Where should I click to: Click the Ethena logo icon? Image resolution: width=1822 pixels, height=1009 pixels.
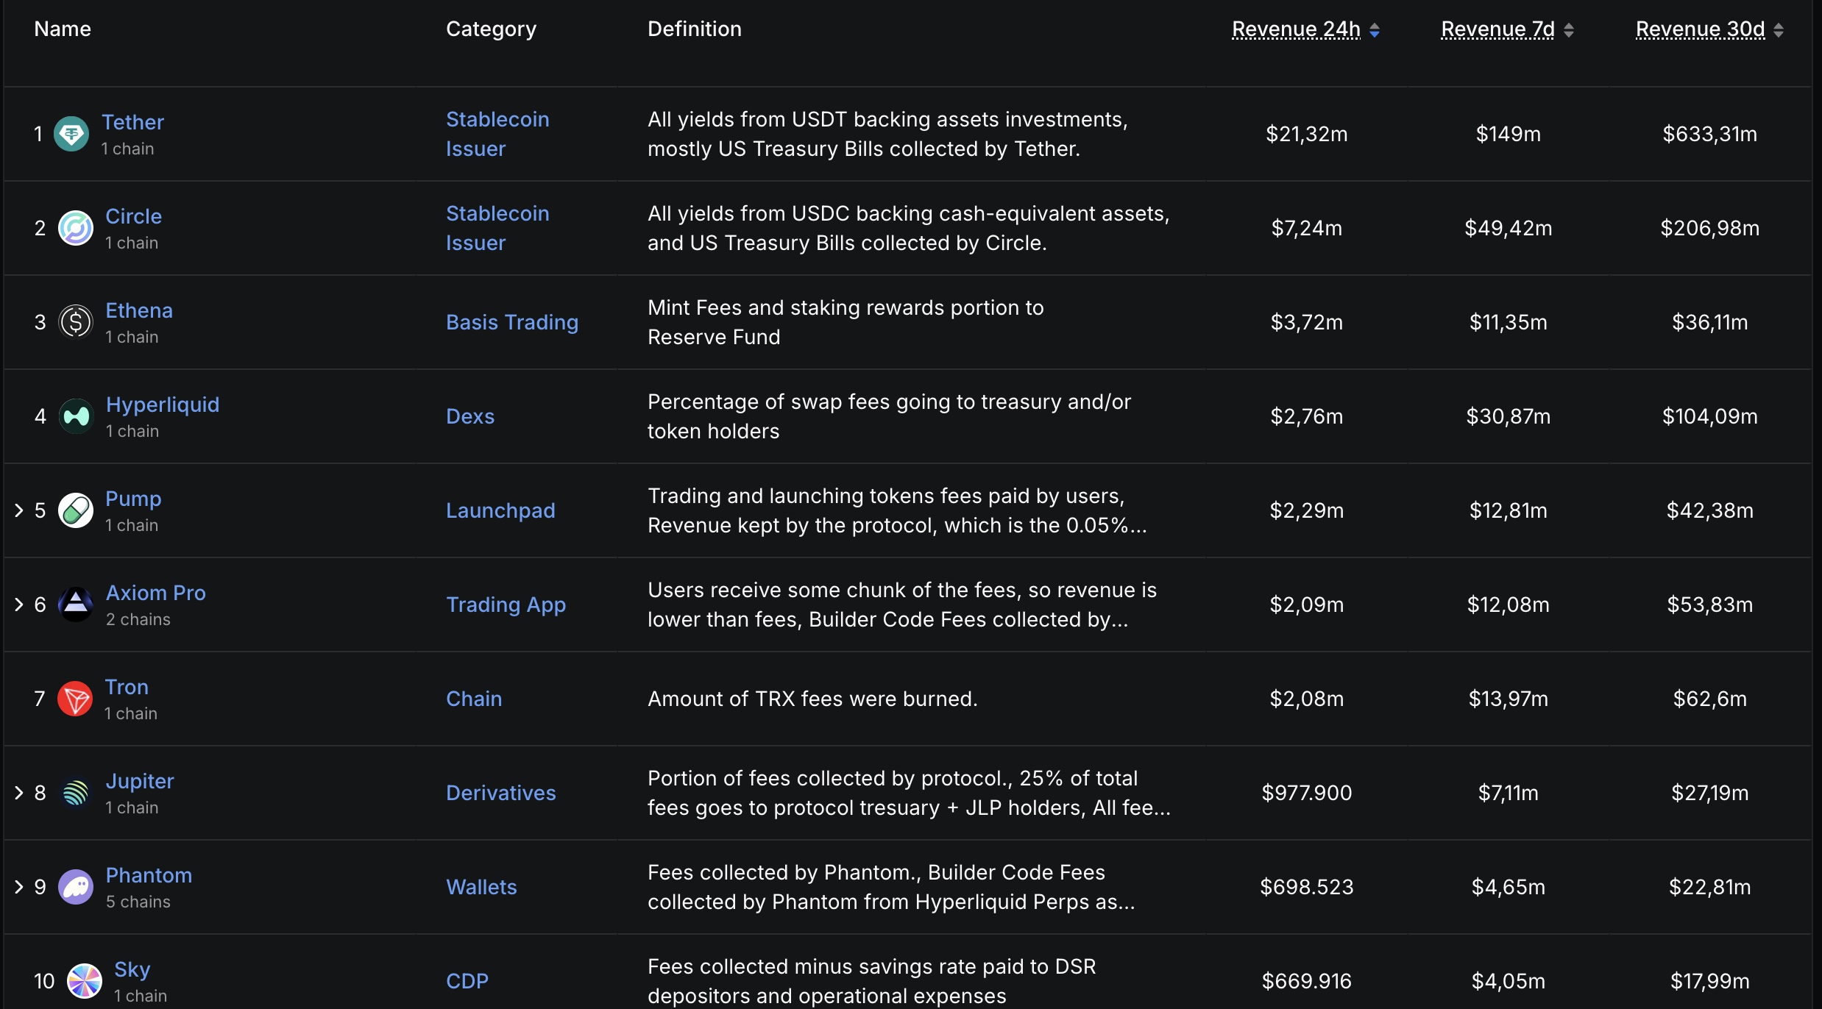point(76,322)
